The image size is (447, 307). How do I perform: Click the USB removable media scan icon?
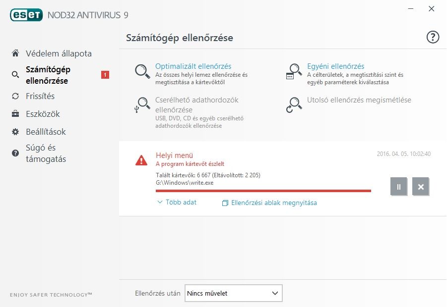point(143,104)
